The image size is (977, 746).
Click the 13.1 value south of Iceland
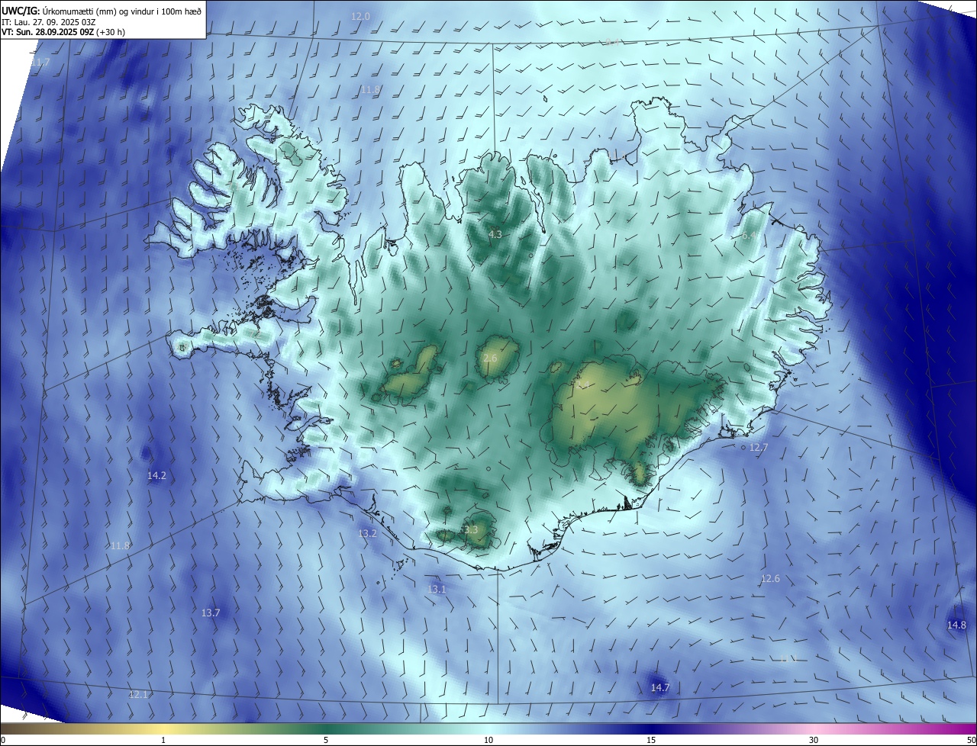(437, 589)
